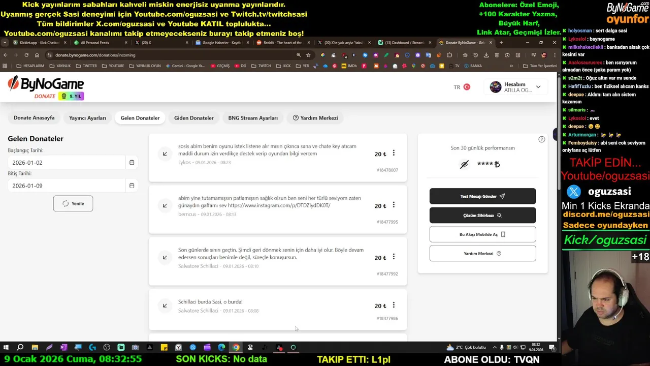Open calendar picker for Bitiş Tarihi
This screenshot has height=366, width=650.
point(132,186)
